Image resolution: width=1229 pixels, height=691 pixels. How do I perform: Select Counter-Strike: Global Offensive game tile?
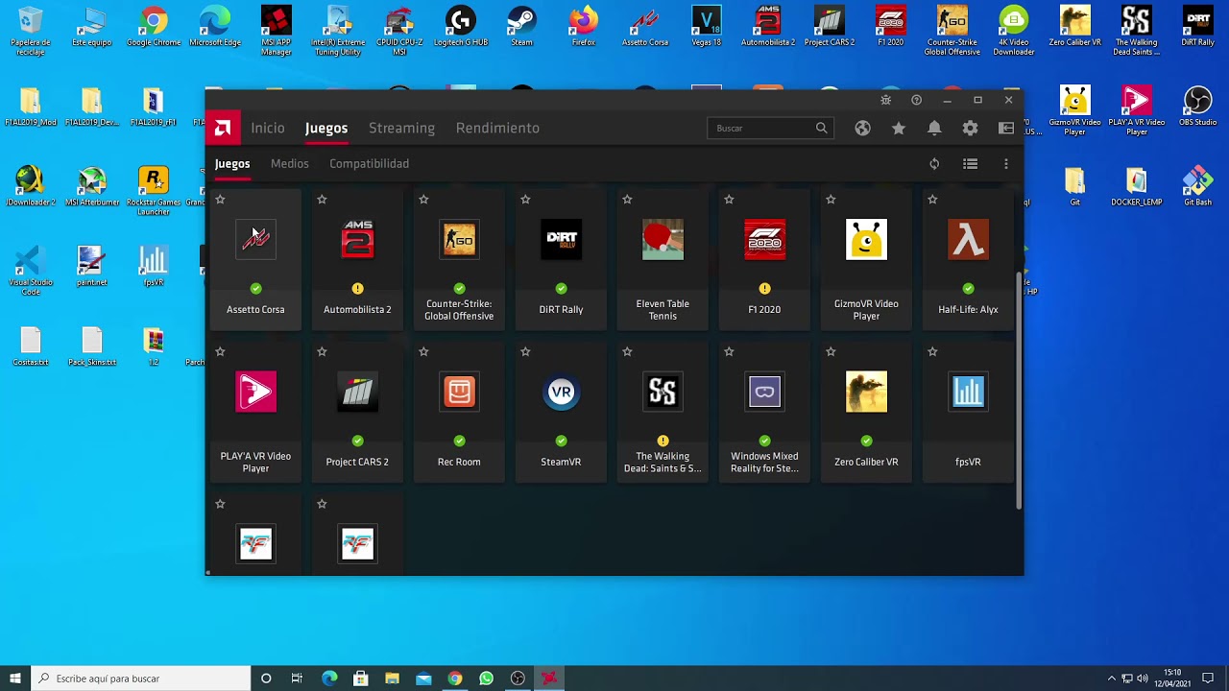459,258
